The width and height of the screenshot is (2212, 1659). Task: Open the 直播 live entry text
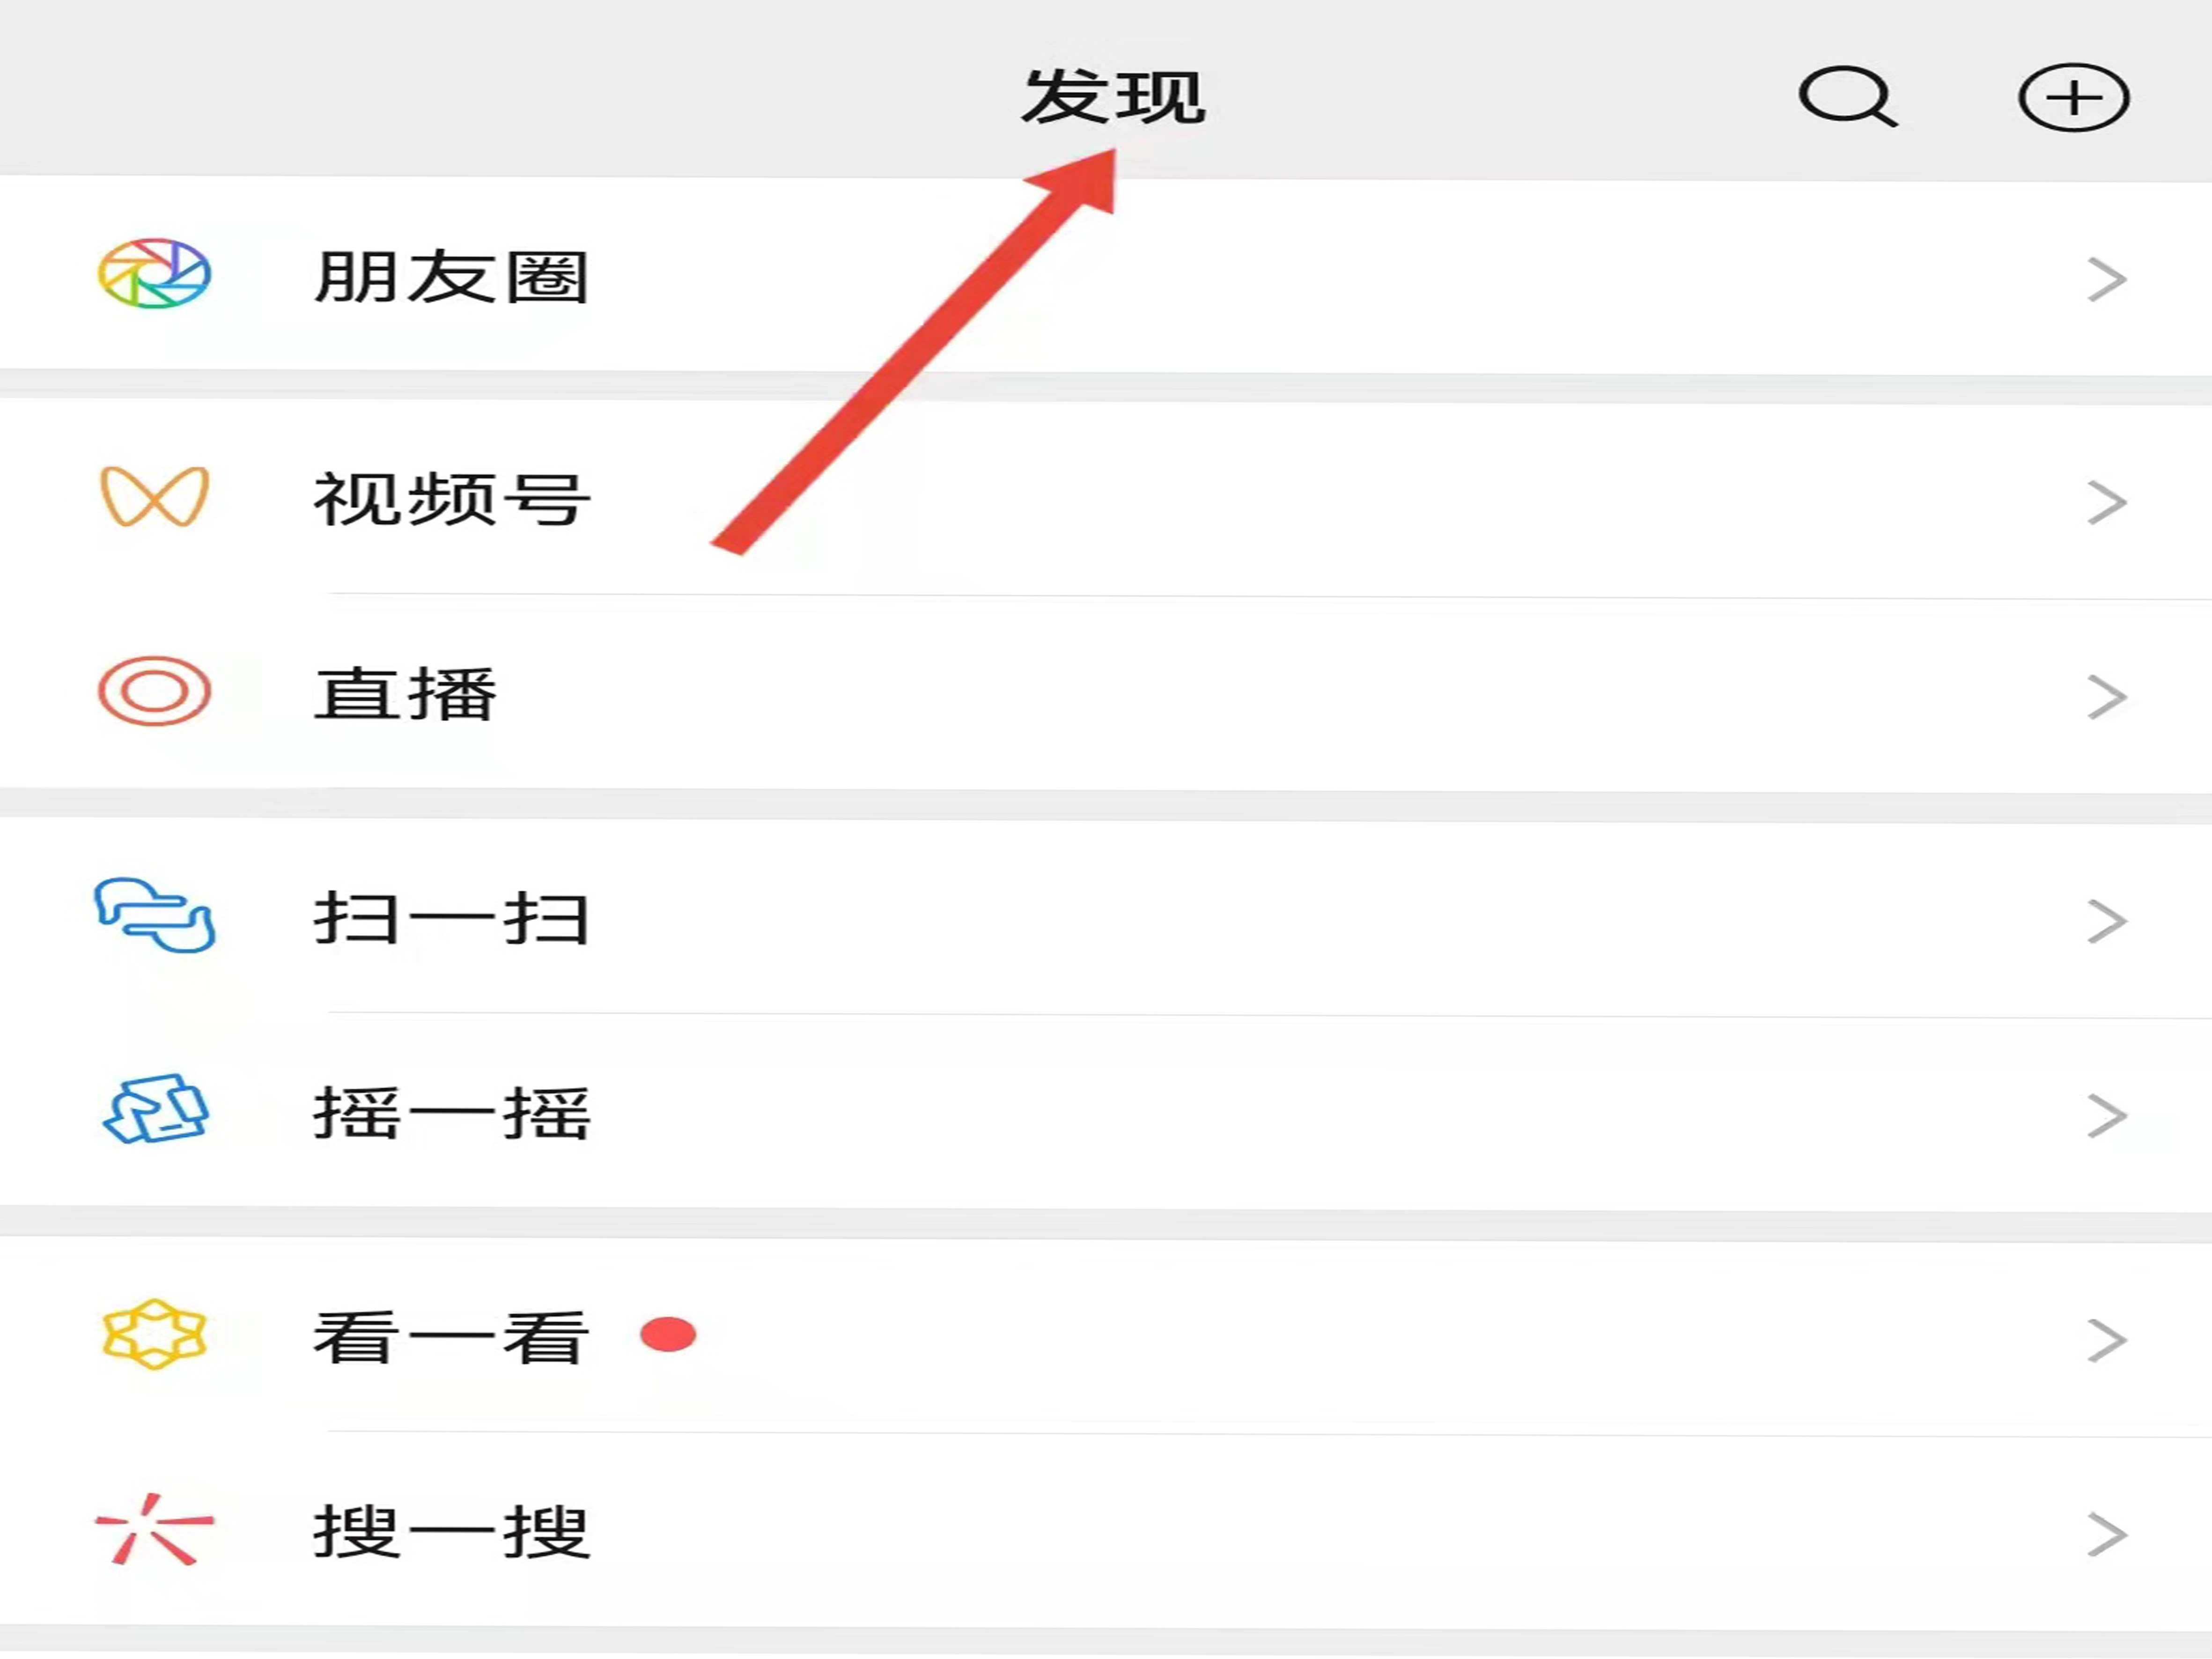point(405,693)
